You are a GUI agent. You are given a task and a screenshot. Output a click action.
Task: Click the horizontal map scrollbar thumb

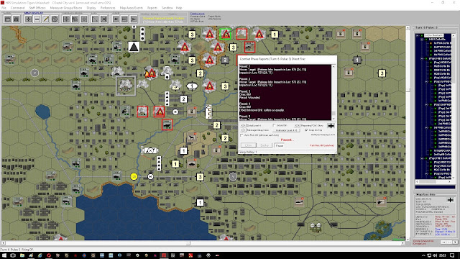pyautogui.click(x=188, y=243)
